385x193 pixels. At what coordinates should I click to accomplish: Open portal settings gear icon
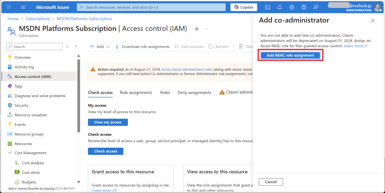point(292,7)
